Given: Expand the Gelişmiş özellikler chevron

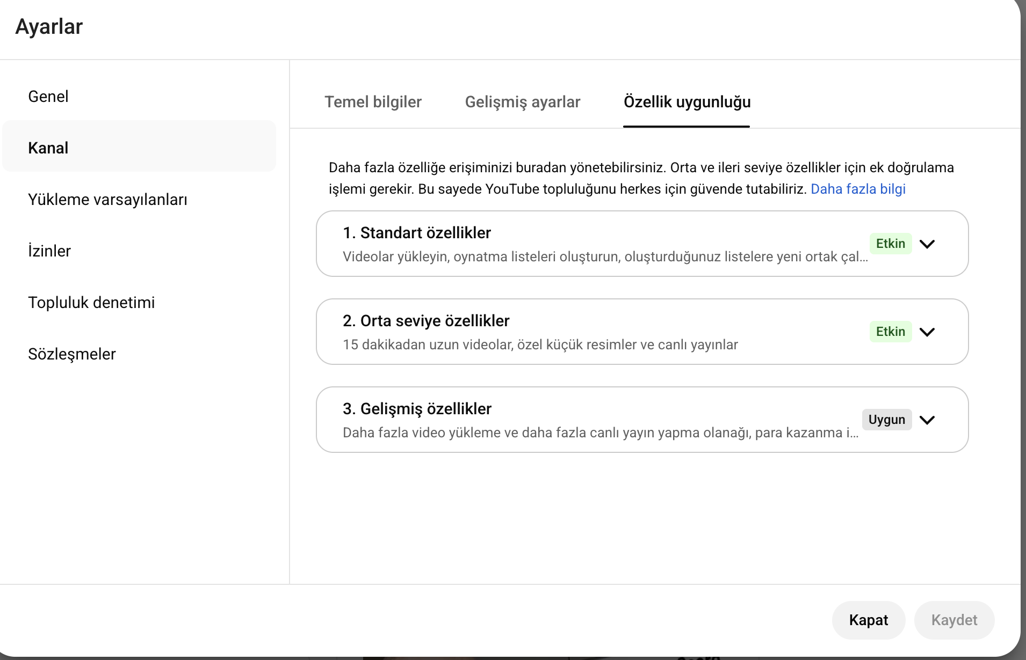Looking at the screenshot, I should pyautogui.click(x=927, y=420).
